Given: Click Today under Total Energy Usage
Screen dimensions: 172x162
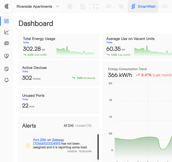Looking at the screenshot, I should click(26, 42).
